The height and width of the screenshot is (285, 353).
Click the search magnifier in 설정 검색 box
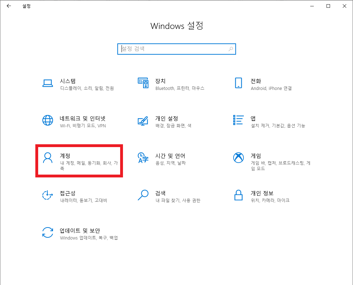pos(230,49)
